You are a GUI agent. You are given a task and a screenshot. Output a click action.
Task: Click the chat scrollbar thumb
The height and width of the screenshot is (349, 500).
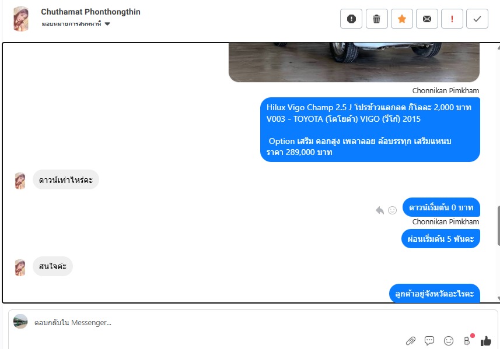(x=498, y=225)
